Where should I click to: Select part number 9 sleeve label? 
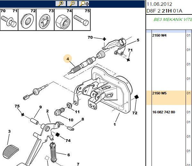(x=40, y=107)
